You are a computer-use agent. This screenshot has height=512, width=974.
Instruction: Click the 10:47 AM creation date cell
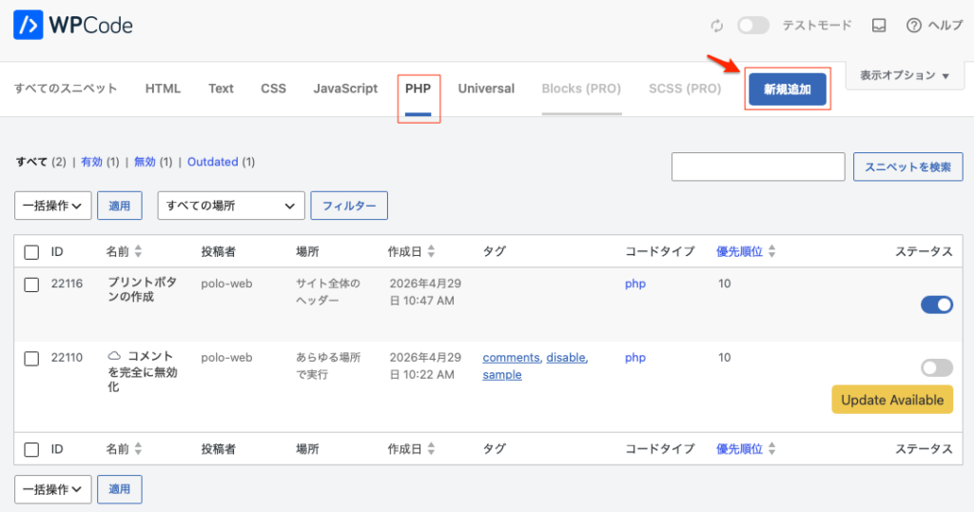point(425,292)
